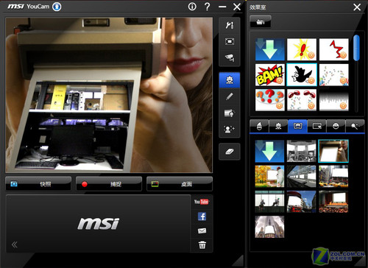Share to Facebook
Screen dimensions: 368x268
(202, 216)
